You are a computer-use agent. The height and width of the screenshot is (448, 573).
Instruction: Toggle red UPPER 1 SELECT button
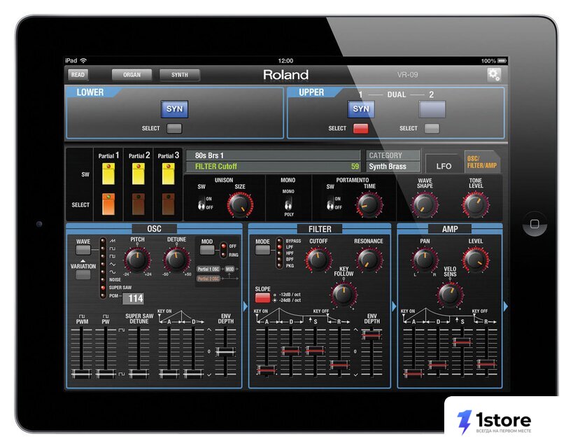pyautogui.click(x=361, y=128)
